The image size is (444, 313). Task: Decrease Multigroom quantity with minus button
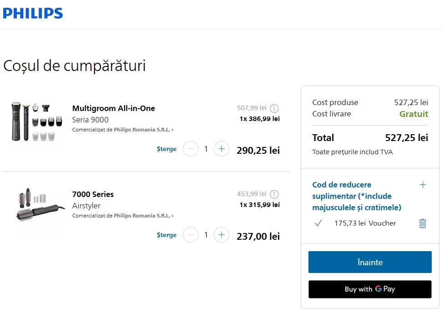[x=191, y=149]
